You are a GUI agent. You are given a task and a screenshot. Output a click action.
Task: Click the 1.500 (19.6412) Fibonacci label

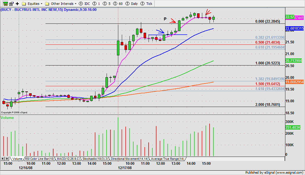pos(268,84)
